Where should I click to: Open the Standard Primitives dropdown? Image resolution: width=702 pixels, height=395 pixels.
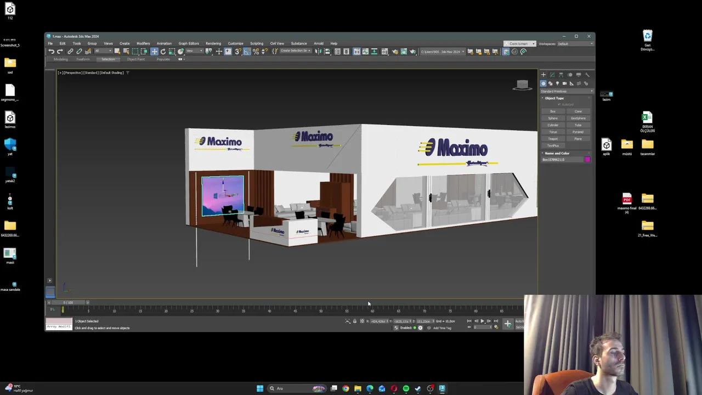[x=567, y=91]
